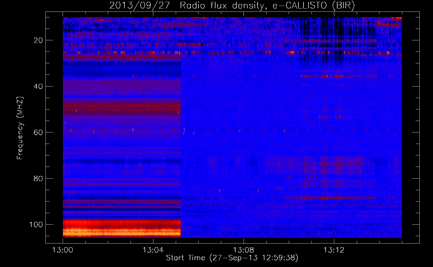Click the 'Frequency (MHZ)' axis label
Screen dimensions: 433x267
tap(20, 128)
